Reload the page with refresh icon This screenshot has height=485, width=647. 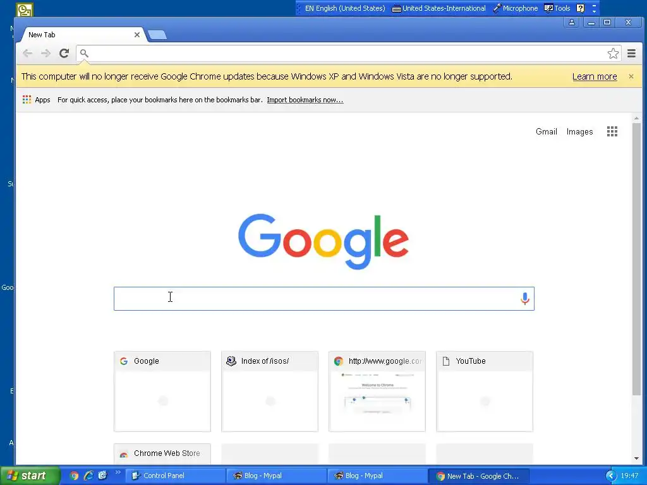[x=64, y=53]
